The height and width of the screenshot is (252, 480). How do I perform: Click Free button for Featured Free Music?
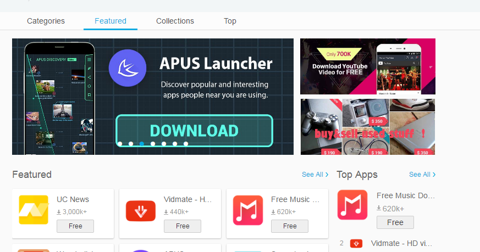click(290, 226)
